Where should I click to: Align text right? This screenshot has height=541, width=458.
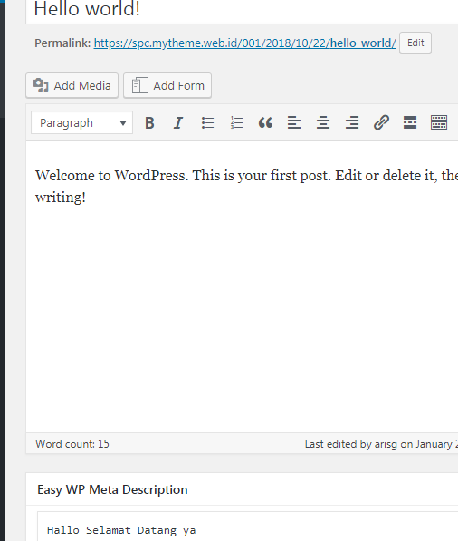click(352, 122)
